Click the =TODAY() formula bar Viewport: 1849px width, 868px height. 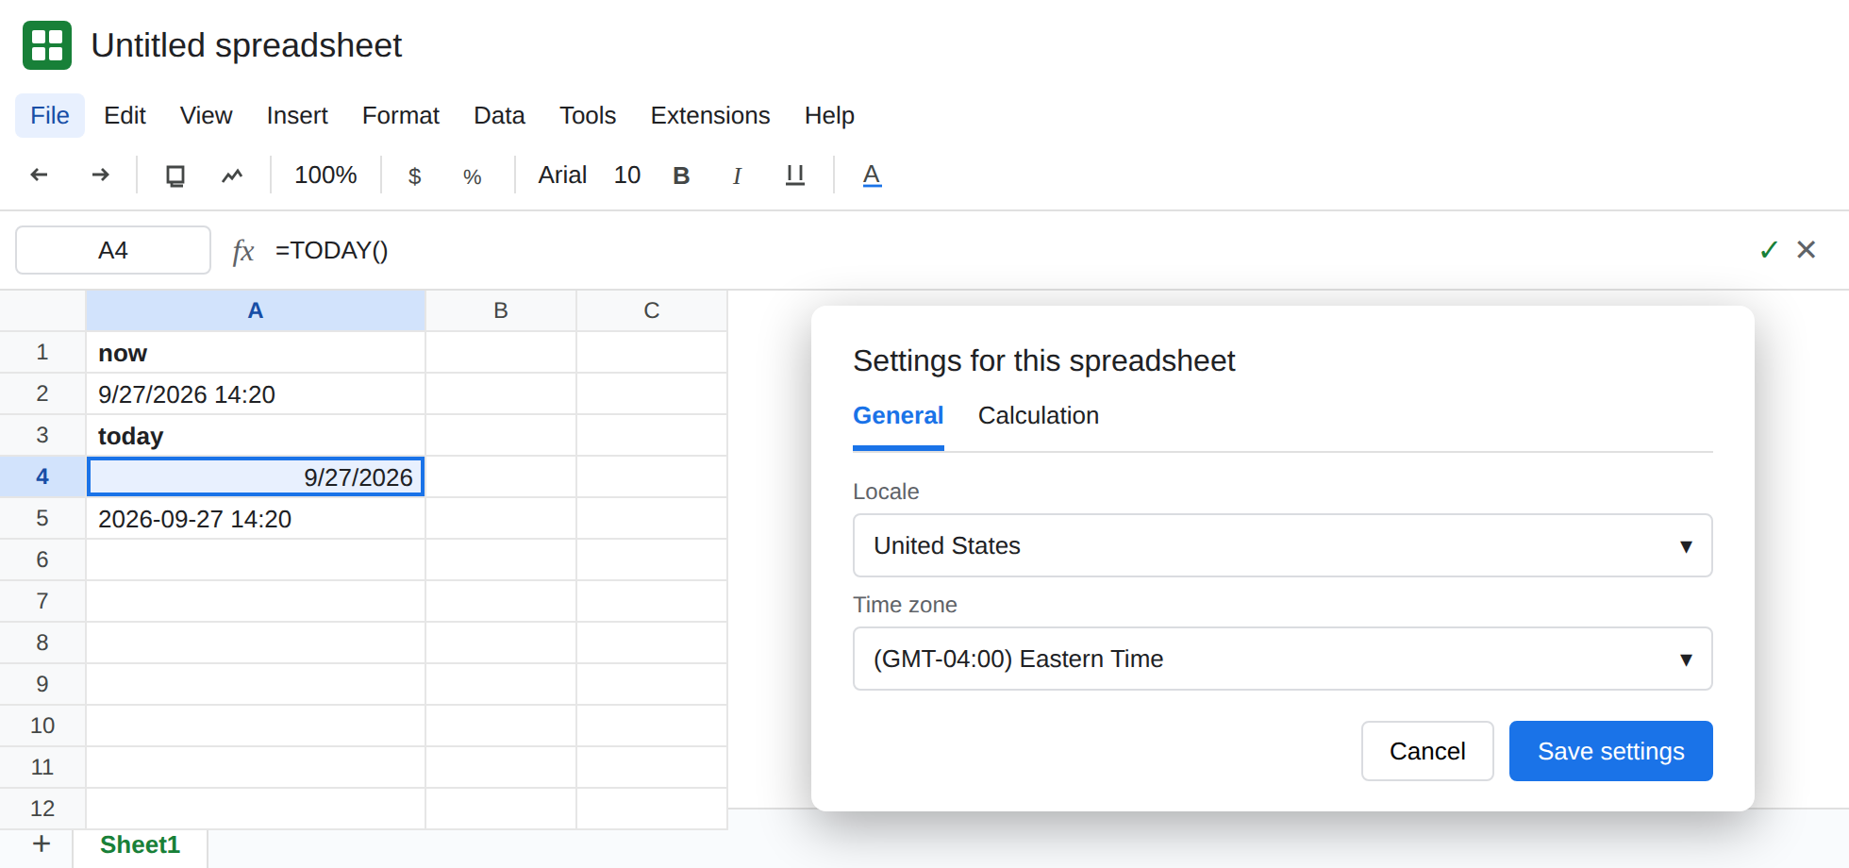pos(331,250)
